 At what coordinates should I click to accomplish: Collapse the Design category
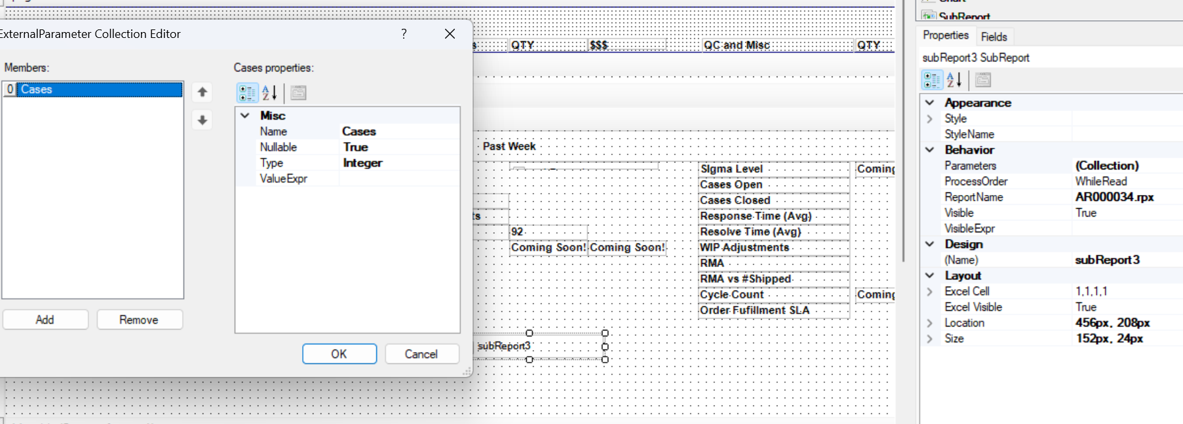coord(929,244)
